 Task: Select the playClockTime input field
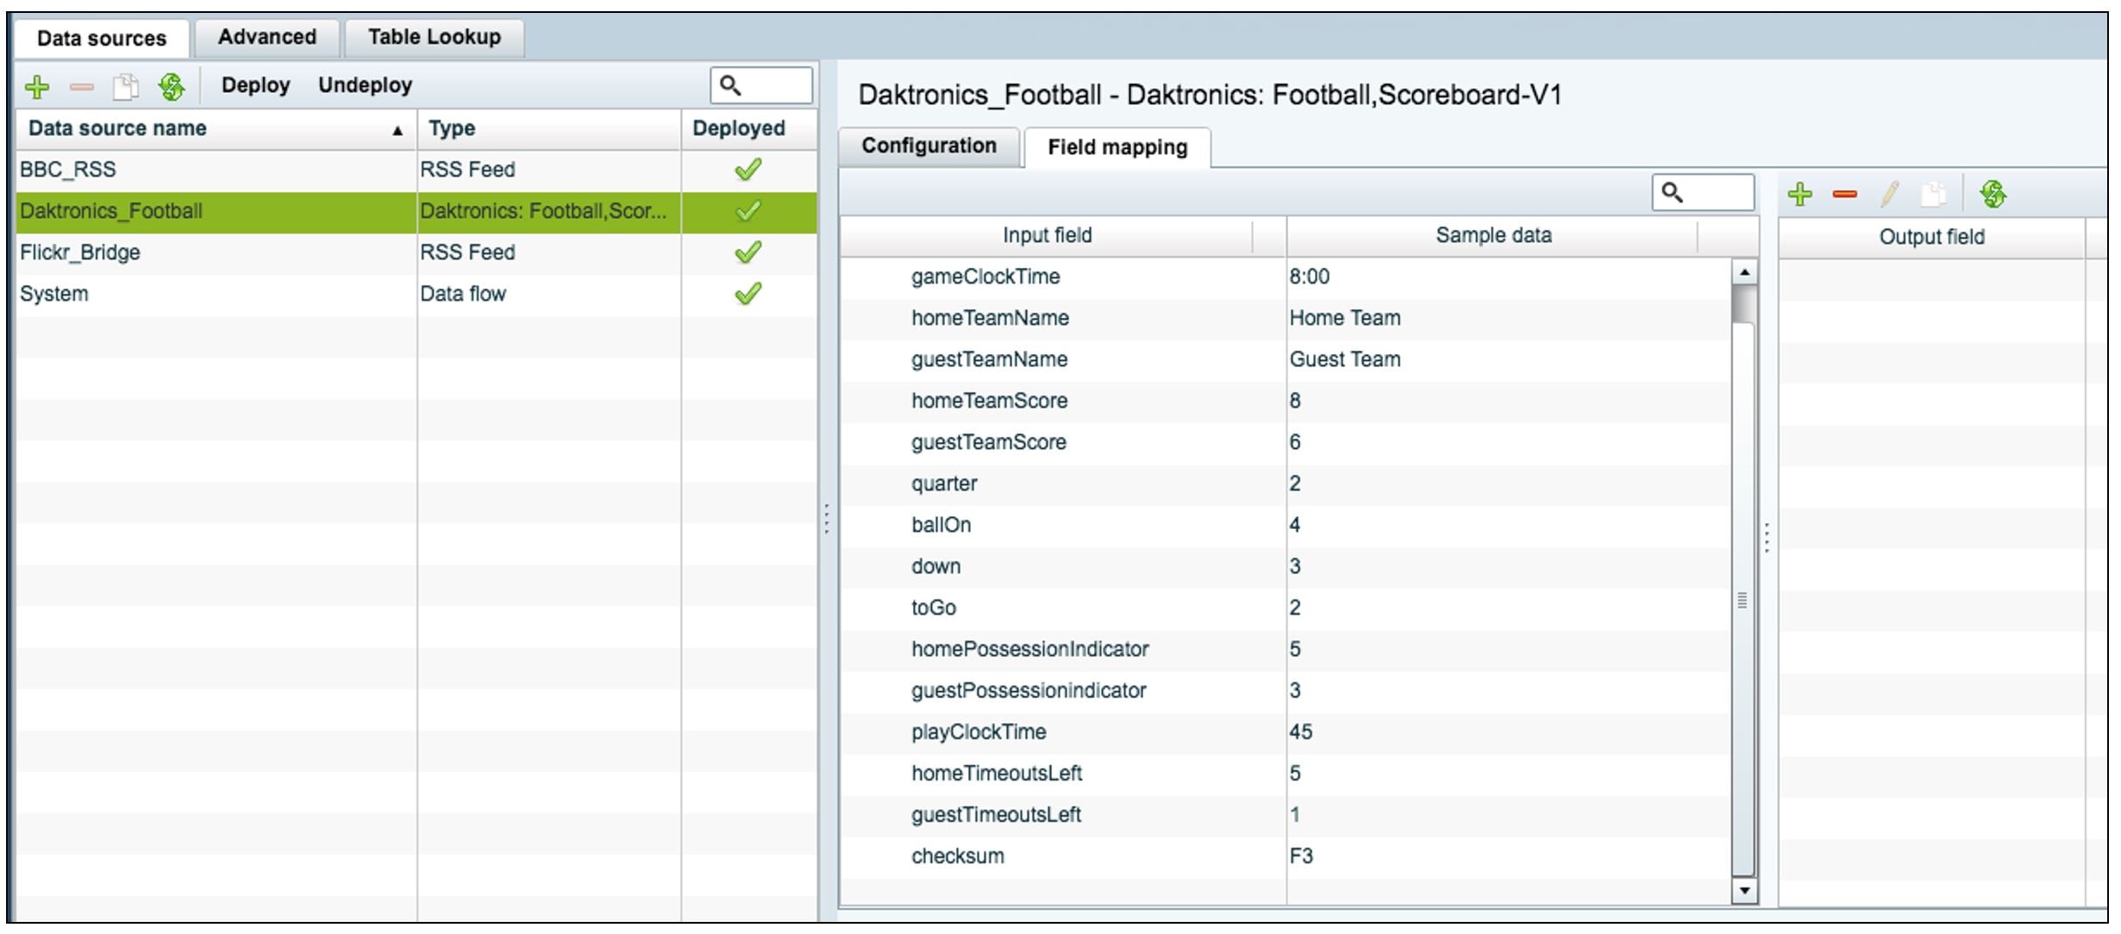click(979, 732)
